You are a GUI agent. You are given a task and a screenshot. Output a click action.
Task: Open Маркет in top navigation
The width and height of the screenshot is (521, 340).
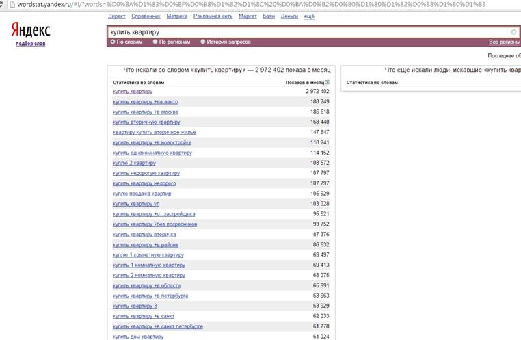pos(248,16)
